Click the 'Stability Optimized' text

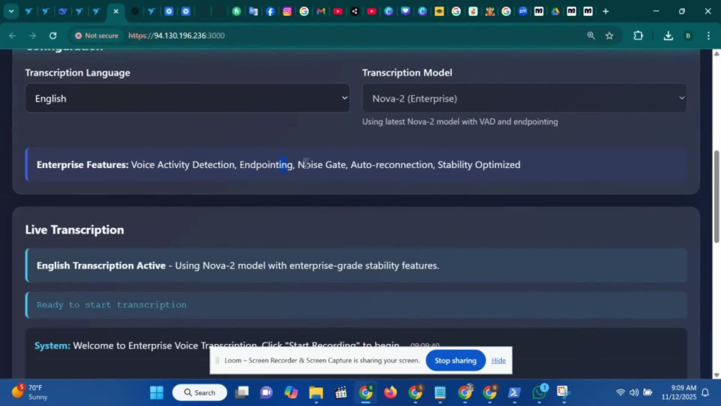click(479, 164)
